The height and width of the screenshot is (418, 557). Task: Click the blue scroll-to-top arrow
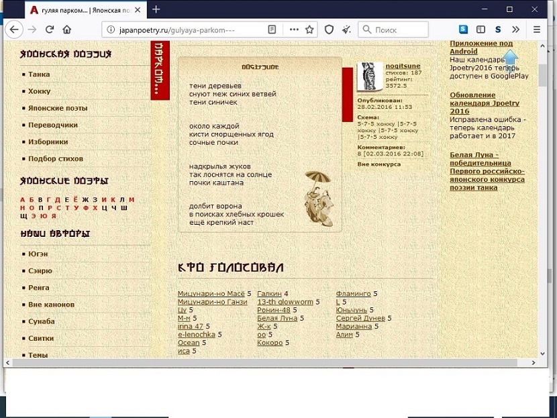[511, 61]
